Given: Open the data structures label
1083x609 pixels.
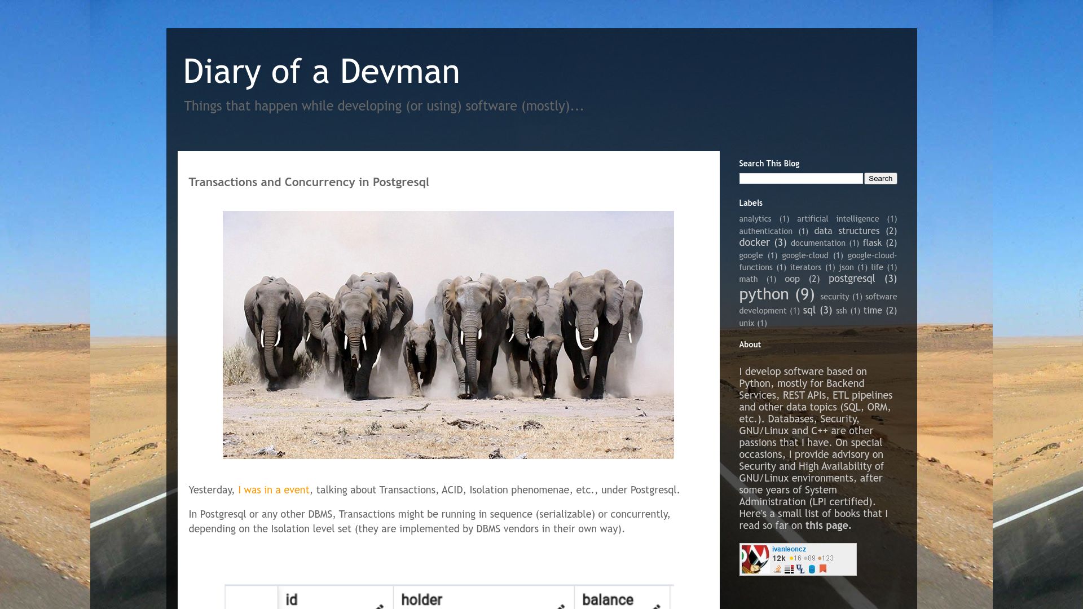Looking at the screenshot, I should click(847, 231).
